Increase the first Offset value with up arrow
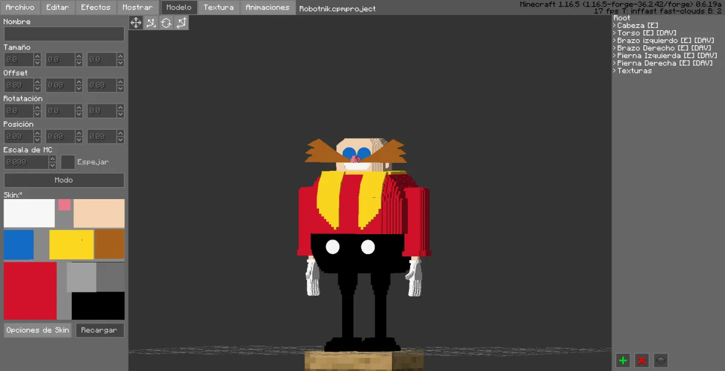 pyautogui.click(x=37, y=82)
